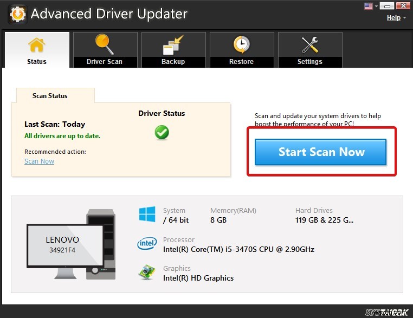Image resolution: width=413 pixels, height=318 pixels.
Task: Open the language dropdown arrow beside flag
Action: 376,6
